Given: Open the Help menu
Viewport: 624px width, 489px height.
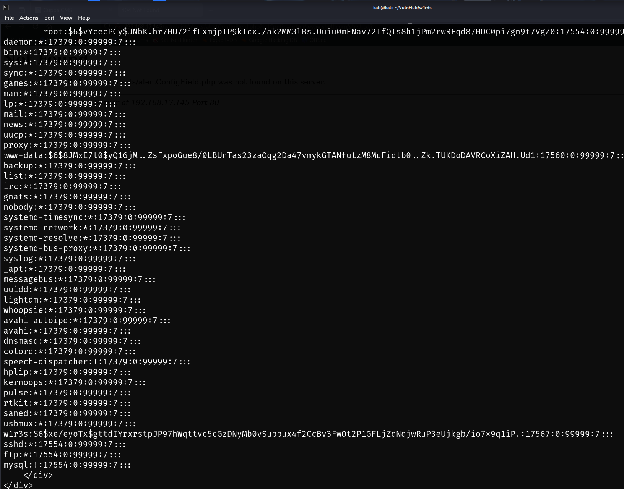Looking at the screenshot, I should pyautogui.click(x=84, y=18).
